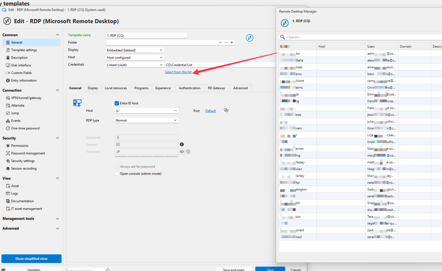The width and height of the screenshot is (442, 271).
Task: Switch to the RD Gateway tab
Action: (x=216, y=88)
